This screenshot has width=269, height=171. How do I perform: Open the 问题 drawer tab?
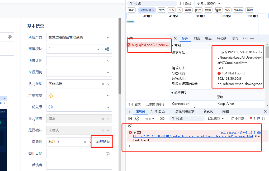(225, 111)
